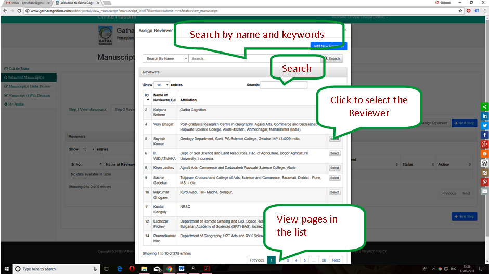Viewport: 489px width, 274px height.
Task: Sort reviewers by ID column header
Action: pos(147,98)
